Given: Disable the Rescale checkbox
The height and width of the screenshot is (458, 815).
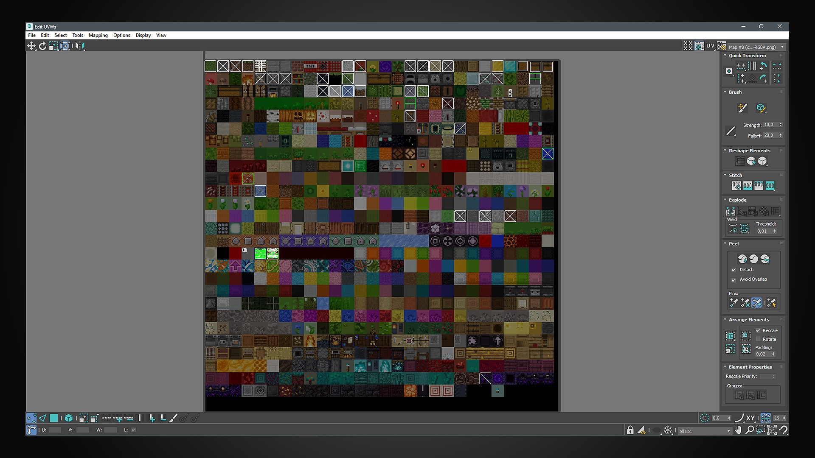Looking at the screenshot, I should [758, 330].
